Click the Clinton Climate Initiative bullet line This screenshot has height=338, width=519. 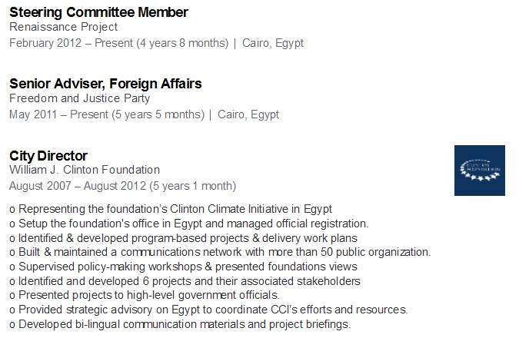pyautogui.click(x=171, y=210)
